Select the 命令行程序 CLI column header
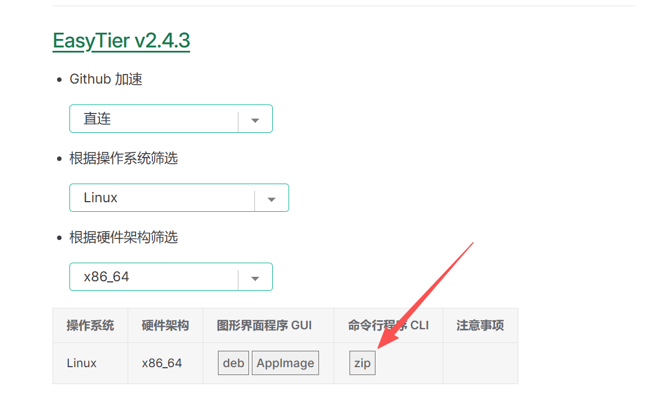664x405 pixels. [x=388, y=325]
